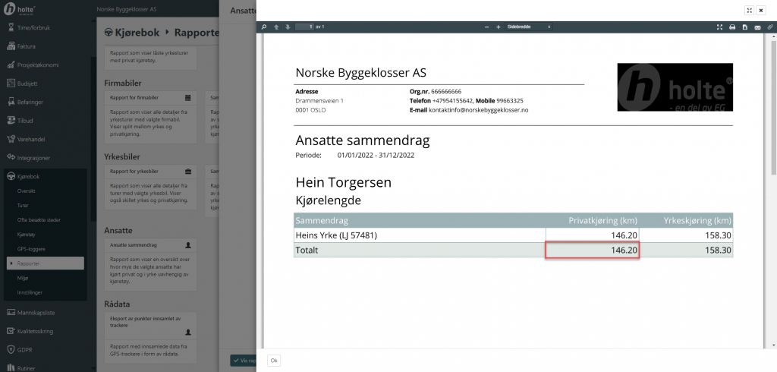Send report via the email icon
The width and height of the screenshot is (777, 372).
(x=757, y=27)
